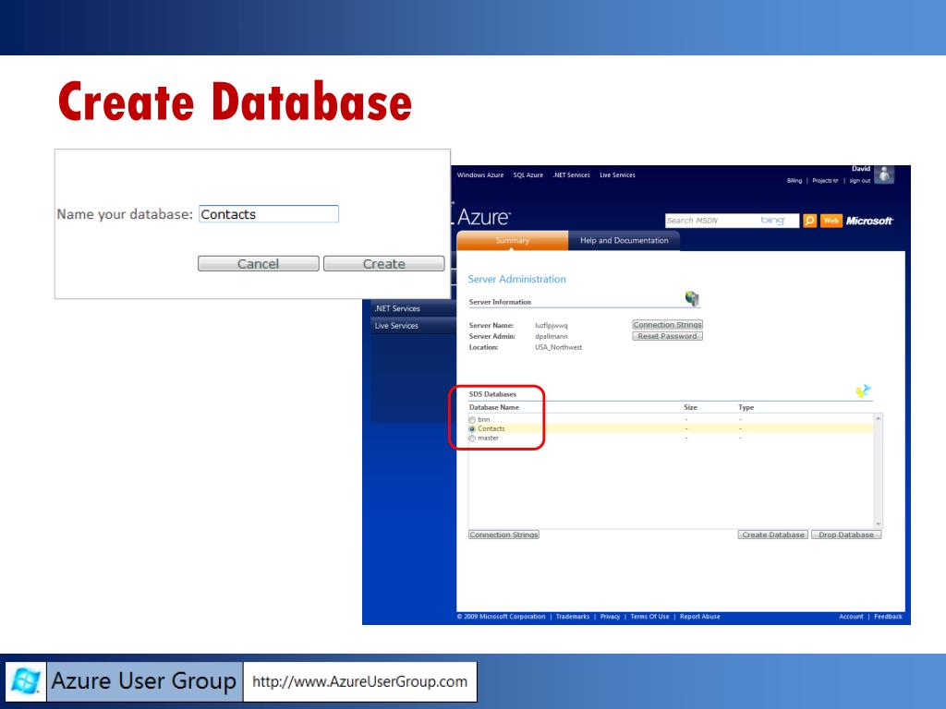Click the Drop Database button
This screenshot has height=709, width=946.
846,535
